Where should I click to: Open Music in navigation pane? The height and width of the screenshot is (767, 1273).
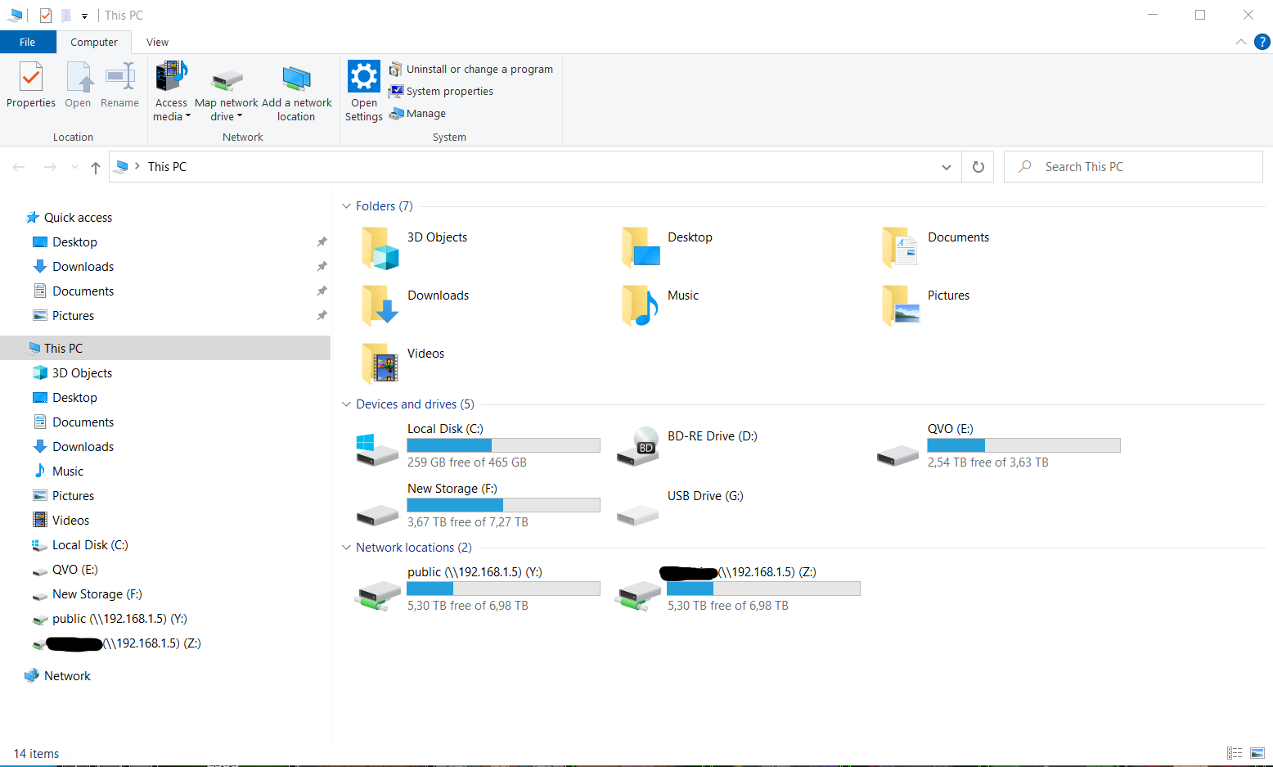tap(68, 471)
